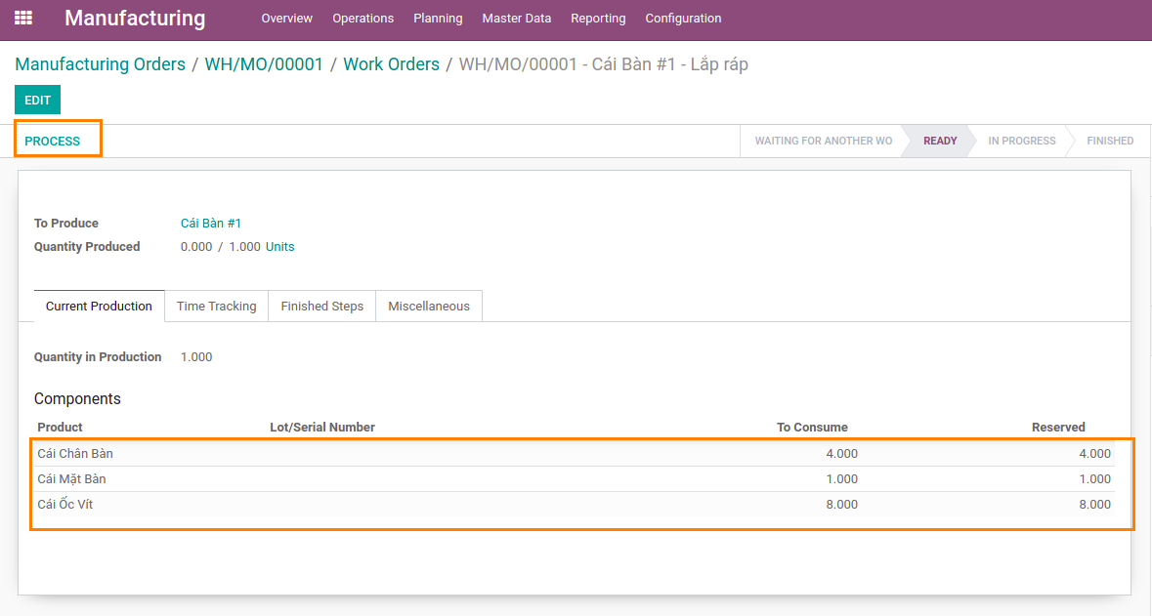Open the Reporting menu
1152x616 pixels.
[598, 19]
